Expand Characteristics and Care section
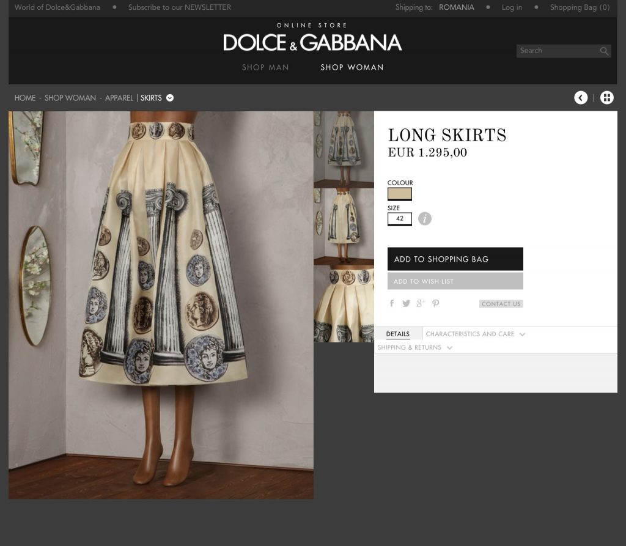 point(475,334)
